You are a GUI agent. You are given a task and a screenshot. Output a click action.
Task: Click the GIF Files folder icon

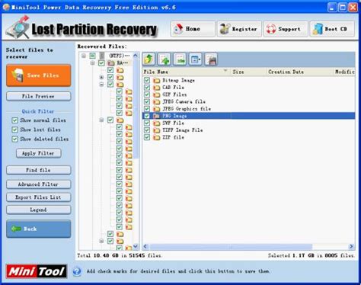pos(157,94)
